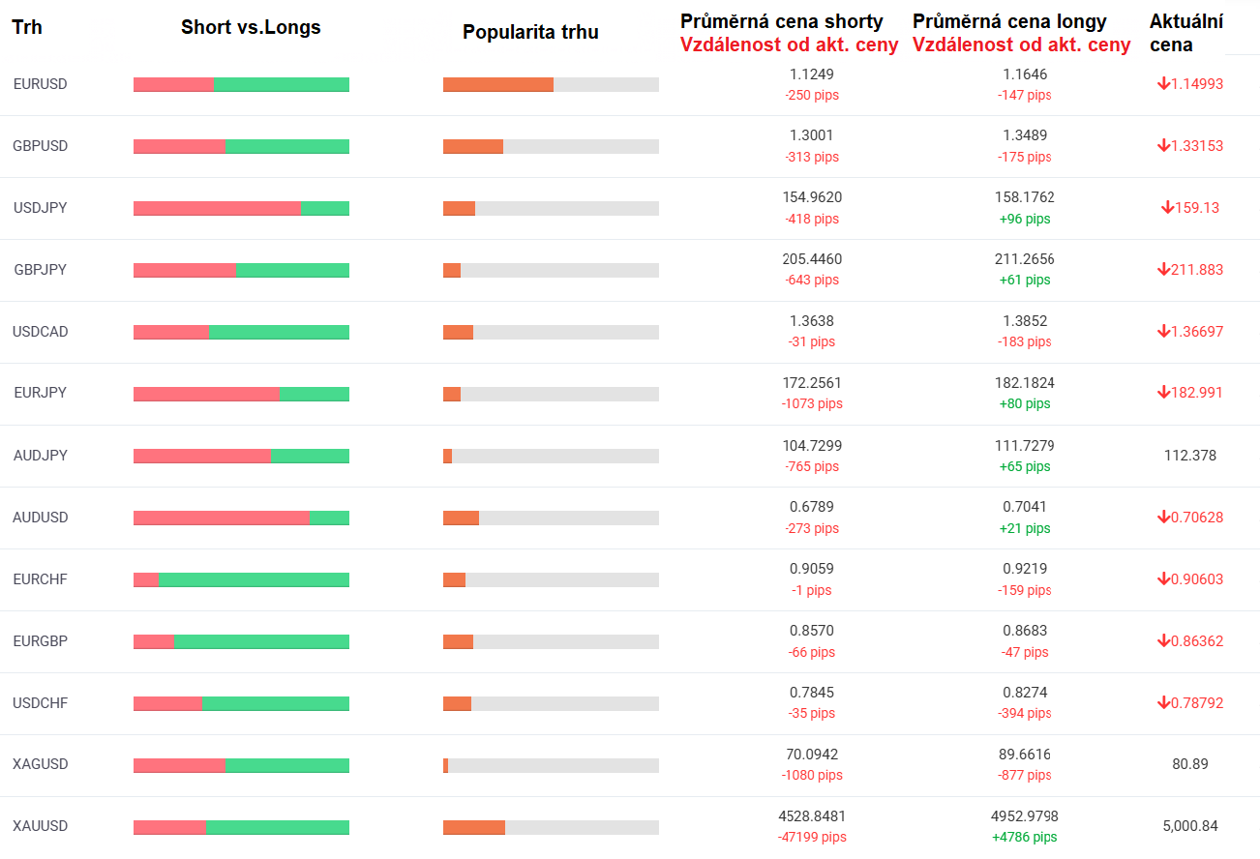The image size is (1260, 859).
Task: Click the AUDJPY average short price 104.7299
Action: tap(812, 445)
